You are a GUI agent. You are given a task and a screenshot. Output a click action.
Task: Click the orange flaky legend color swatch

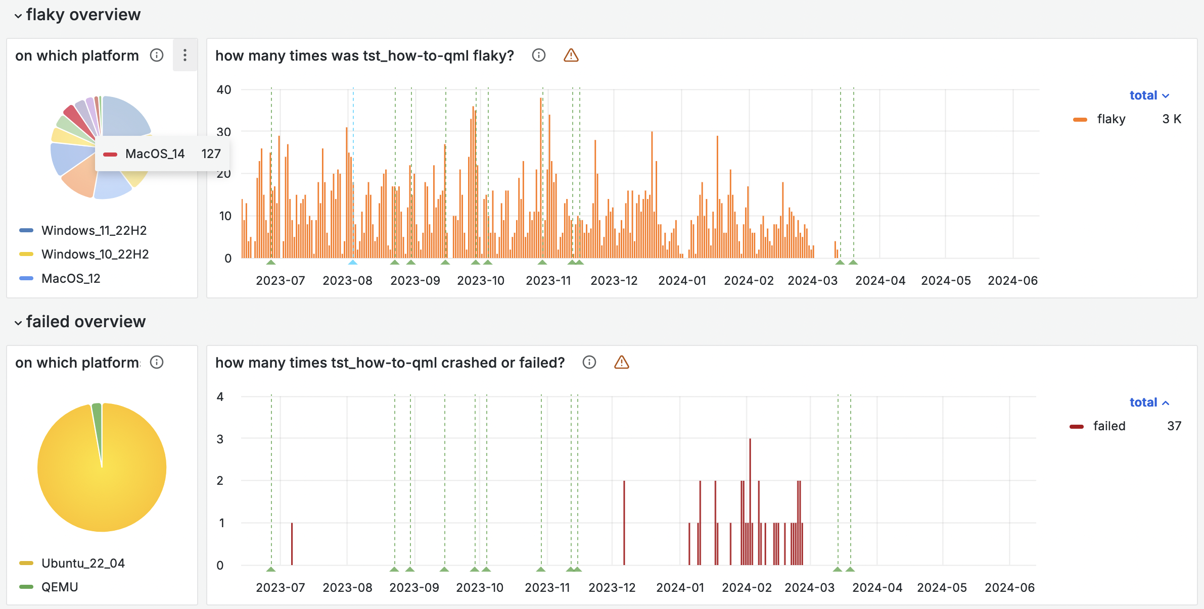coord(1080,120)
